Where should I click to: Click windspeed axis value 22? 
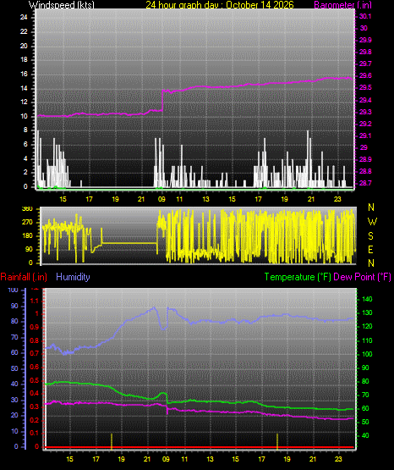(x=24, y=31)
